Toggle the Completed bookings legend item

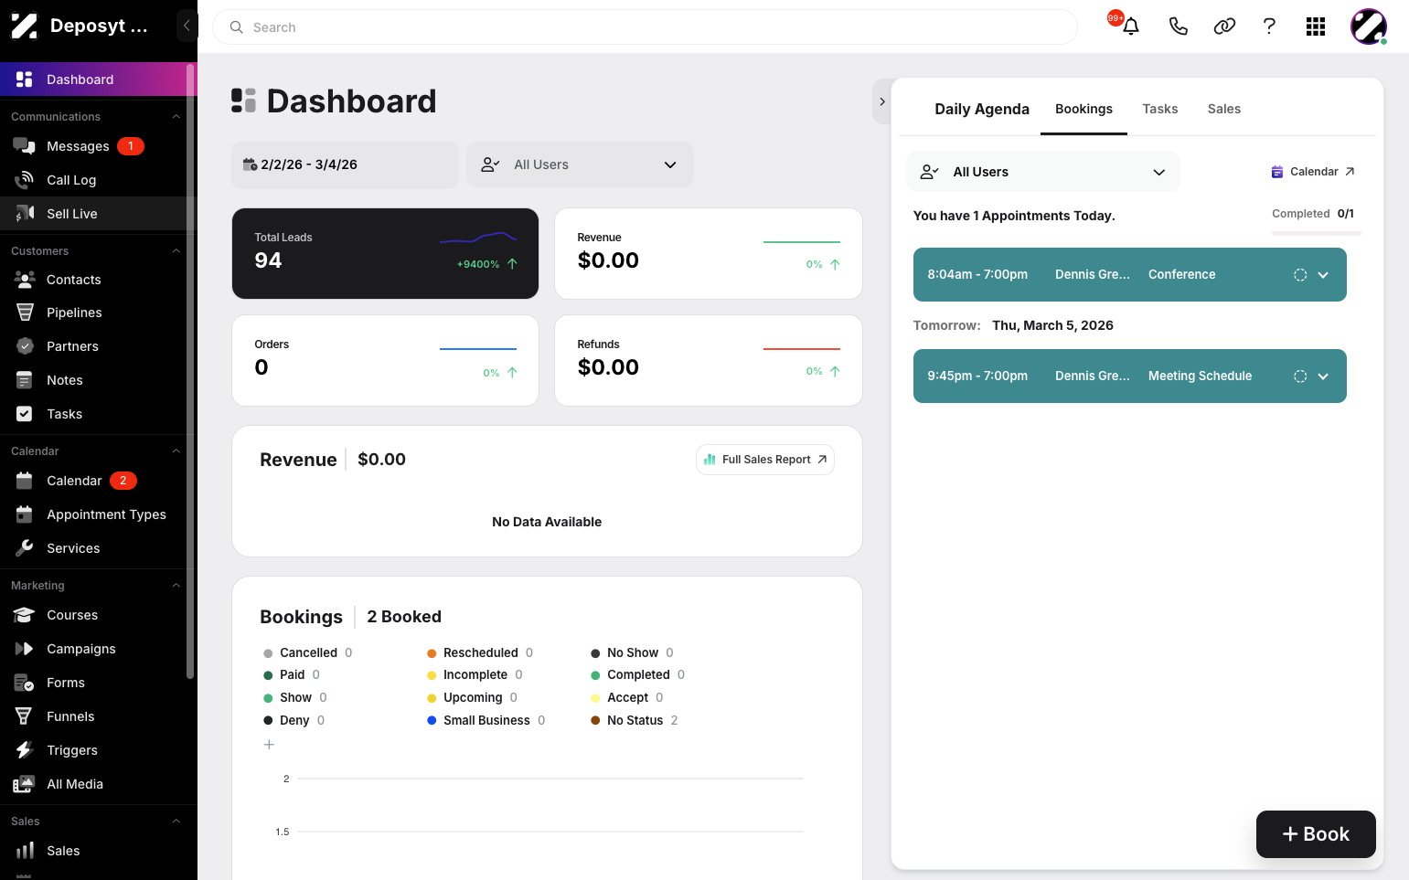coord(638,674)
